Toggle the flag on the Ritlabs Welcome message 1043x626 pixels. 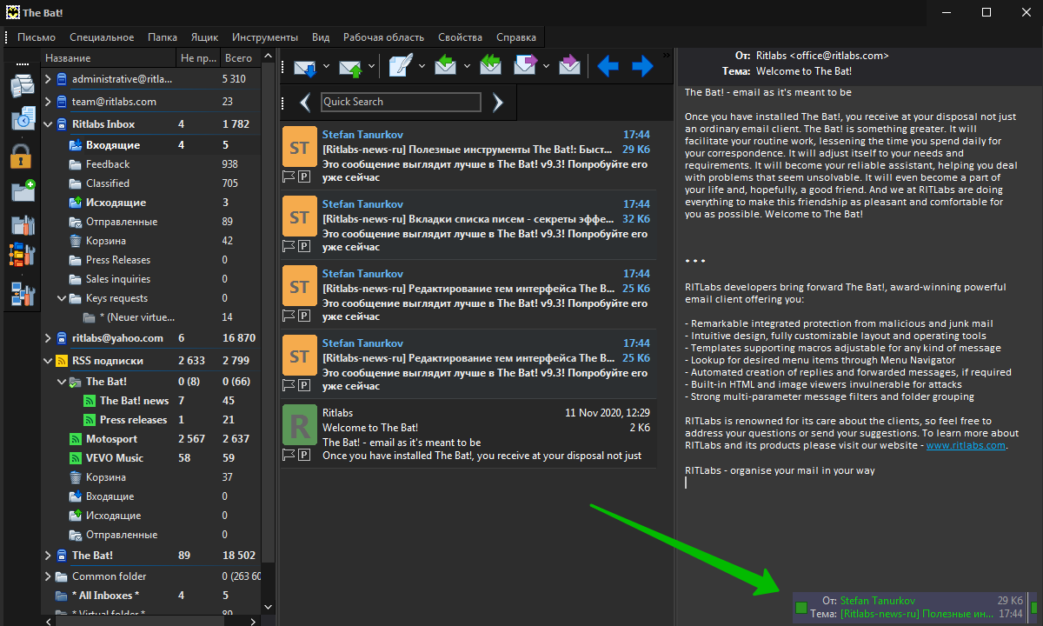coord(289,455)
